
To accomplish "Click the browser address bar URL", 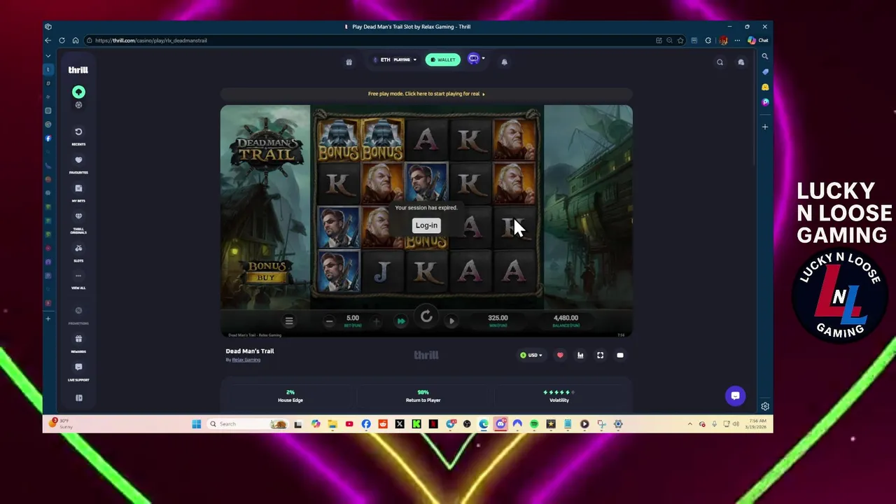I will (x=150, y=41).
